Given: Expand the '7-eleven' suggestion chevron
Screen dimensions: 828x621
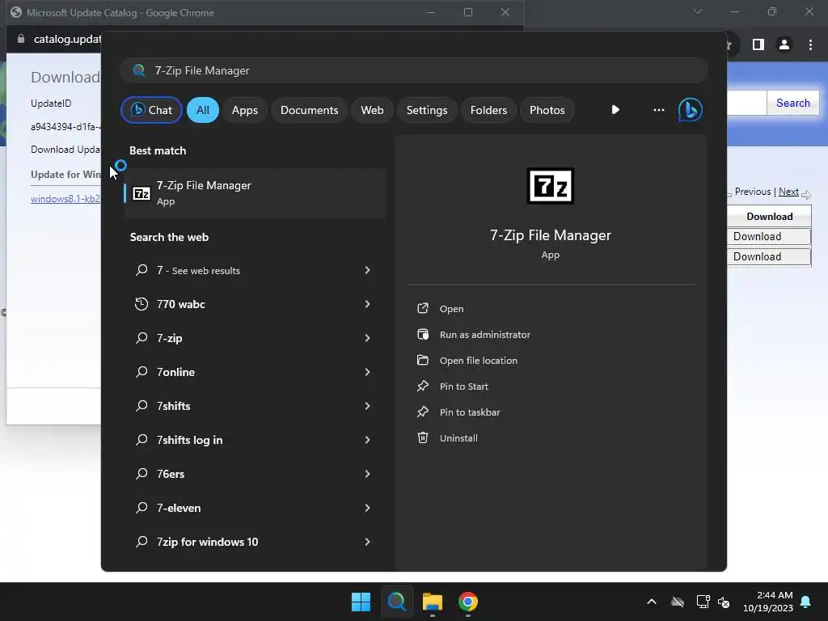Looking at the screenshot, I should [x=368, y=508].
